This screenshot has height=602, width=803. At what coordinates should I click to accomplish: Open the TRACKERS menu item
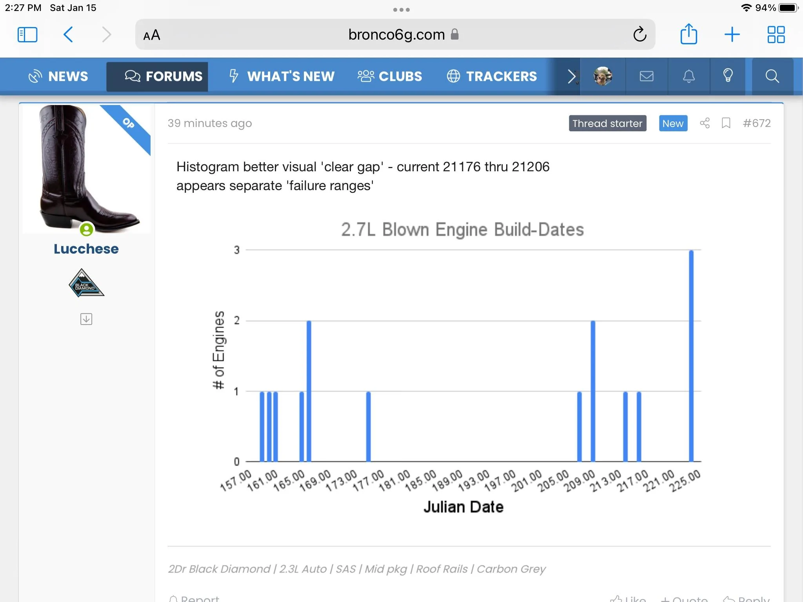click(492, 76)
